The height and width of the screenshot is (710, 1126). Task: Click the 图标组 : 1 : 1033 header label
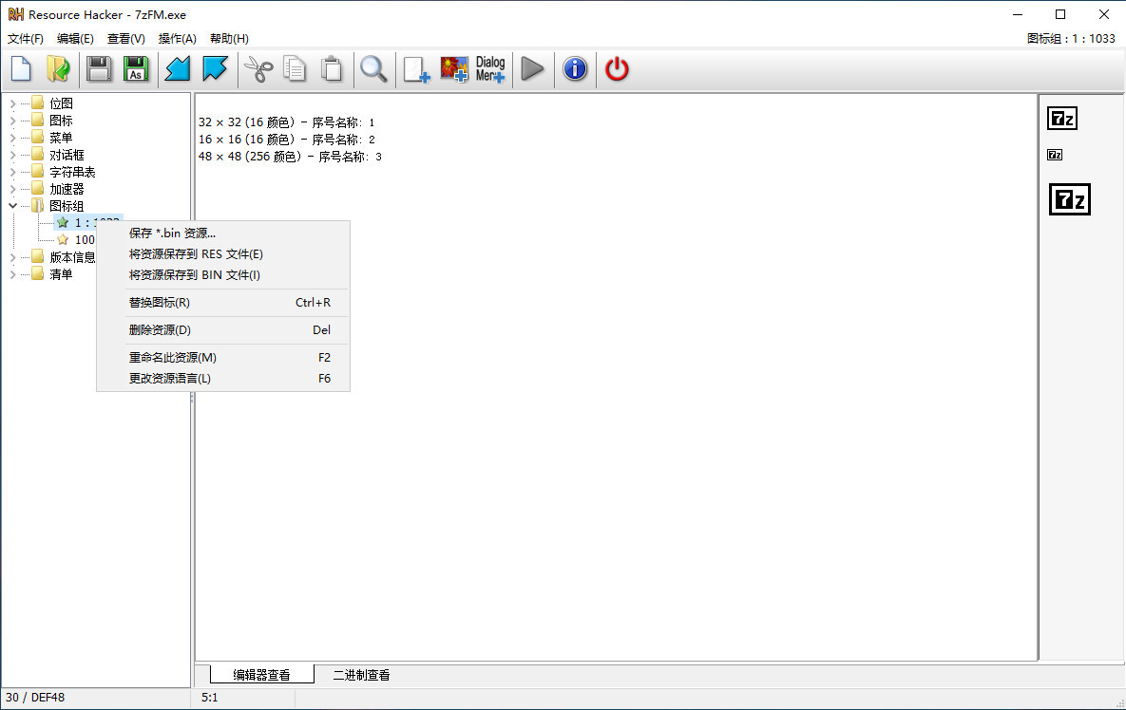point(1071,39)
